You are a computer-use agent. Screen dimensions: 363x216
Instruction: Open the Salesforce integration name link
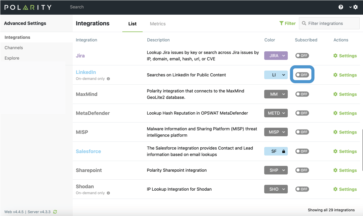[88, 151]
